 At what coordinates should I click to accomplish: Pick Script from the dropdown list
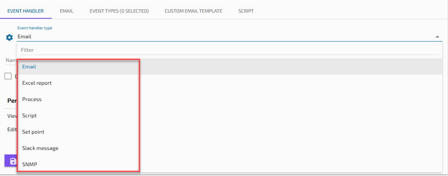pos(29,115)
